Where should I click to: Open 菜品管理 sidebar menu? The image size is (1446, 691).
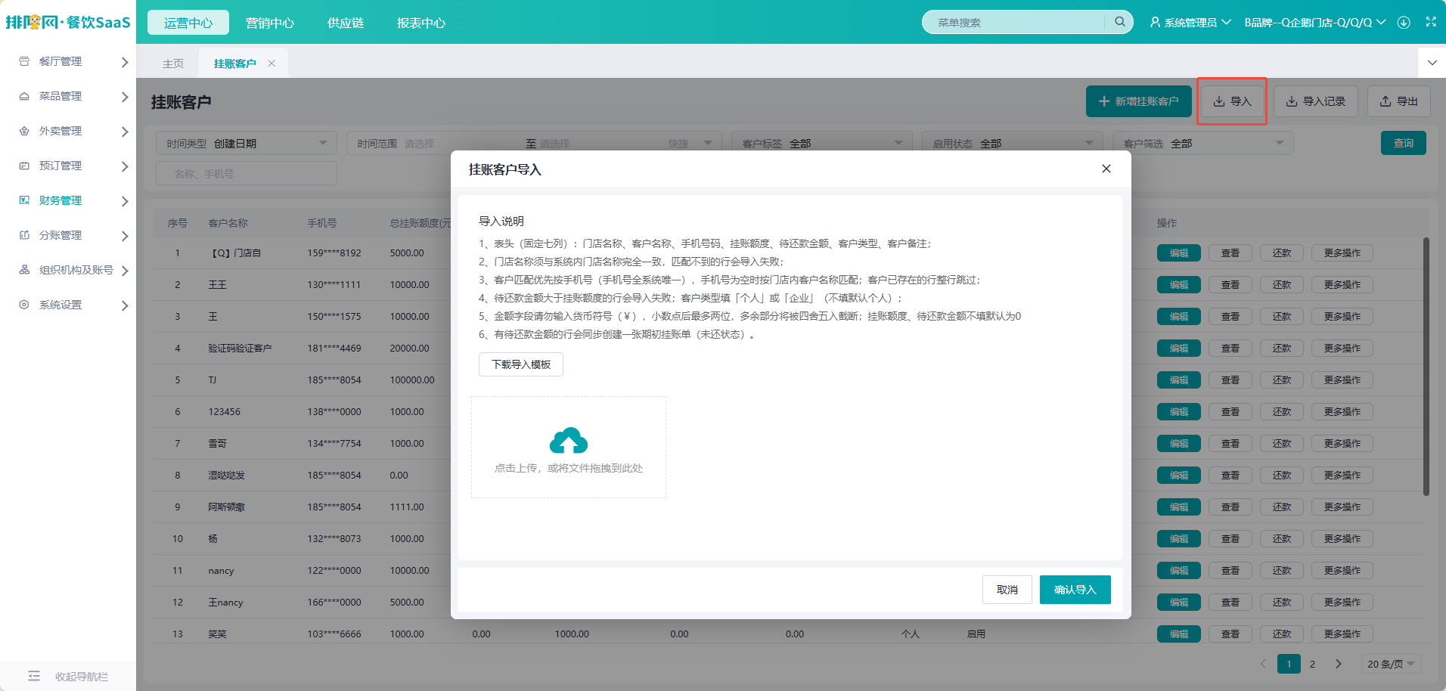tap(68, 96)
